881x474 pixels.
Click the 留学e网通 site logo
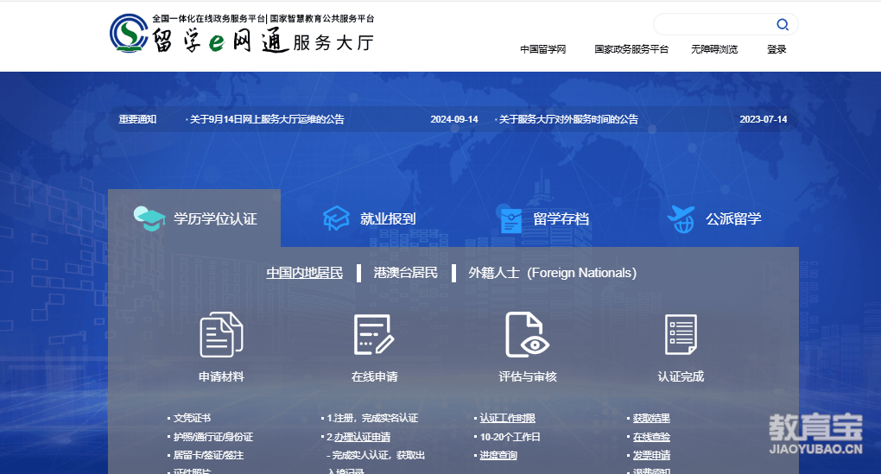point(242,34)
